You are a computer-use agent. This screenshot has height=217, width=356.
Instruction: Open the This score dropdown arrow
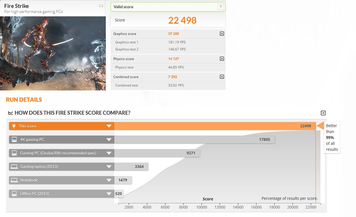pyautogui.click(x=109, y=126)
